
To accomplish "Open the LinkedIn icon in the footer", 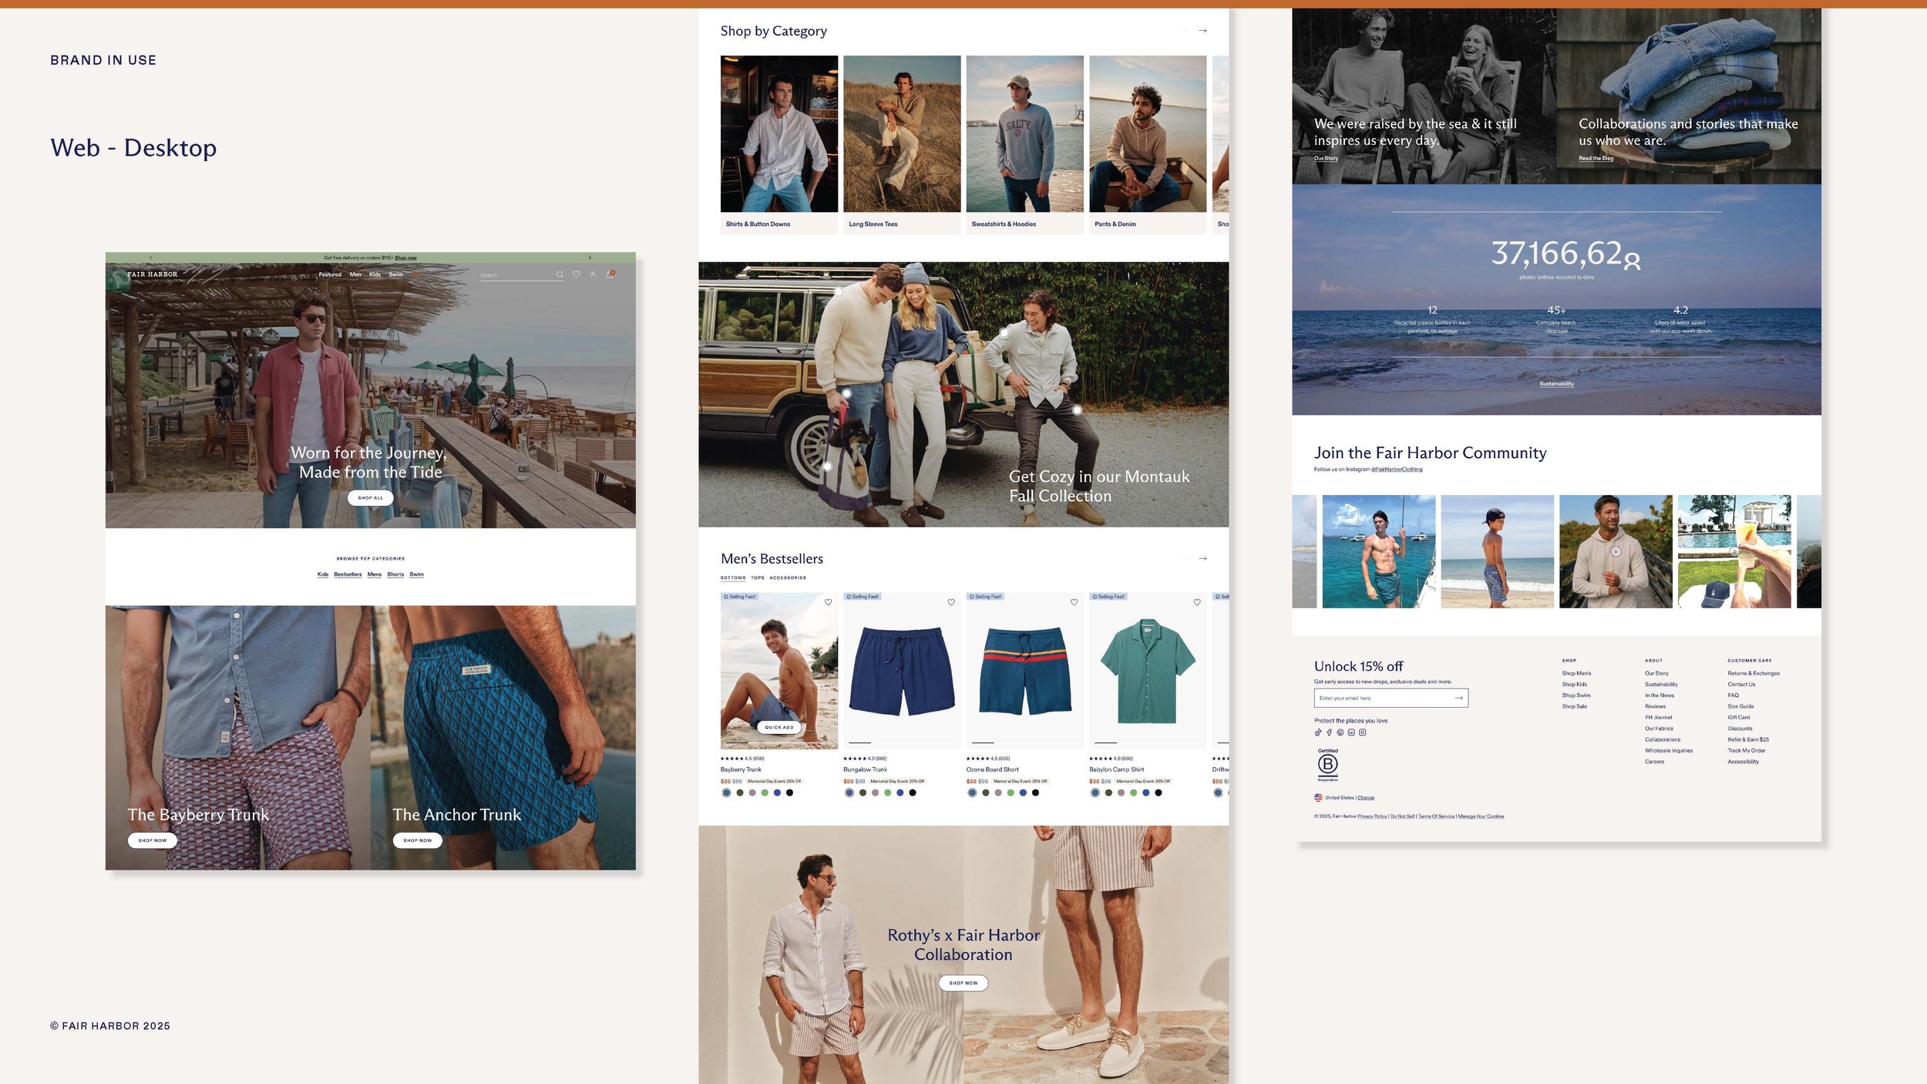I will tap(1351, 732).
